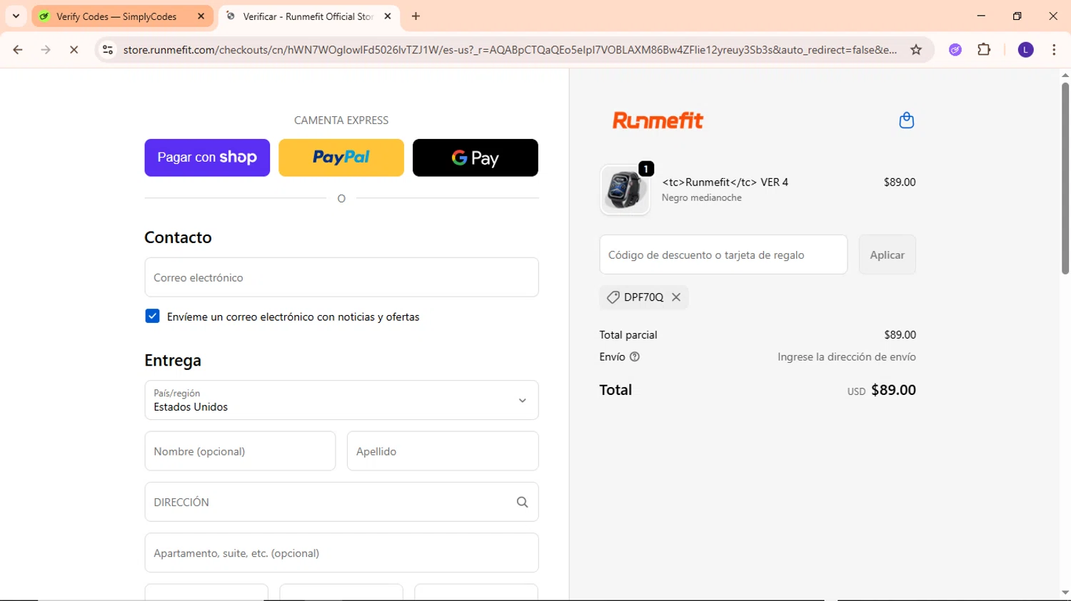
Task: Click the Total parcial label
Action: tap(628, 334)
